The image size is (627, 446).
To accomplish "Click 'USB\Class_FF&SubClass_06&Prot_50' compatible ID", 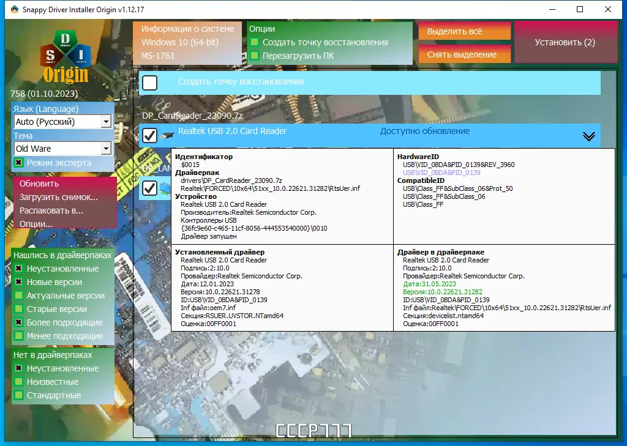I will click(x=458, y=188).
